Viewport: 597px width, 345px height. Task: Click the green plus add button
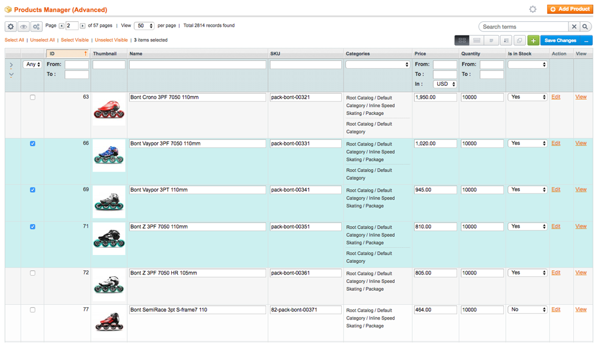pyautogui.click(x=533, y=40)
